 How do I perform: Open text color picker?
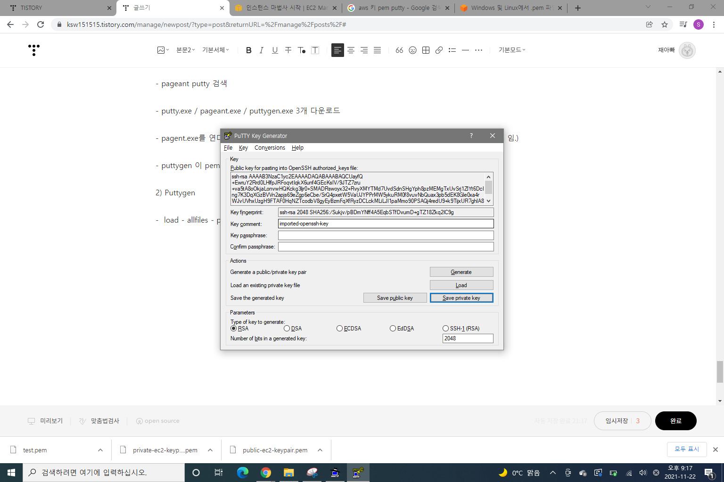click(x=302, y=50)
